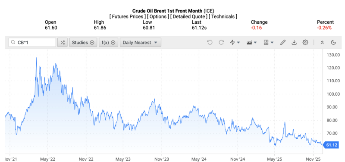Click the Crude Oil Brent 1st Front Month title
The image size is (345, 162).
tap(167, 11)
